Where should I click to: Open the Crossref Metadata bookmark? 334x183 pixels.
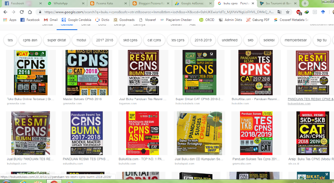click(291, 20)
